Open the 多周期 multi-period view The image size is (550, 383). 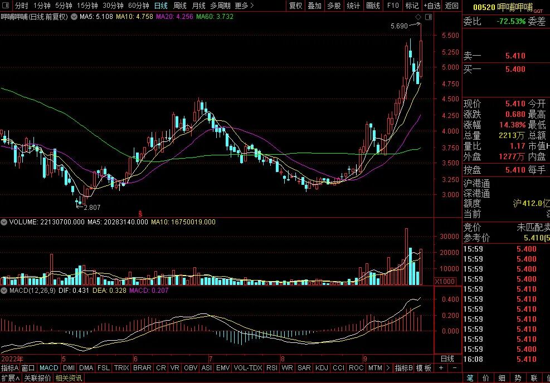pos(220,6)
